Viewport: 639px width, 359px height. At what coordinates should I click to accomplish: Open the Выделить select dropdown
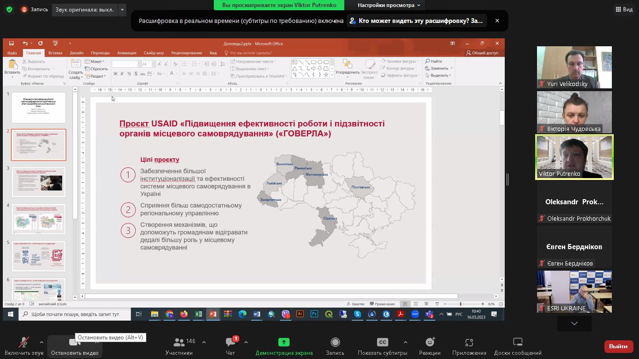[x=438, y=75]
